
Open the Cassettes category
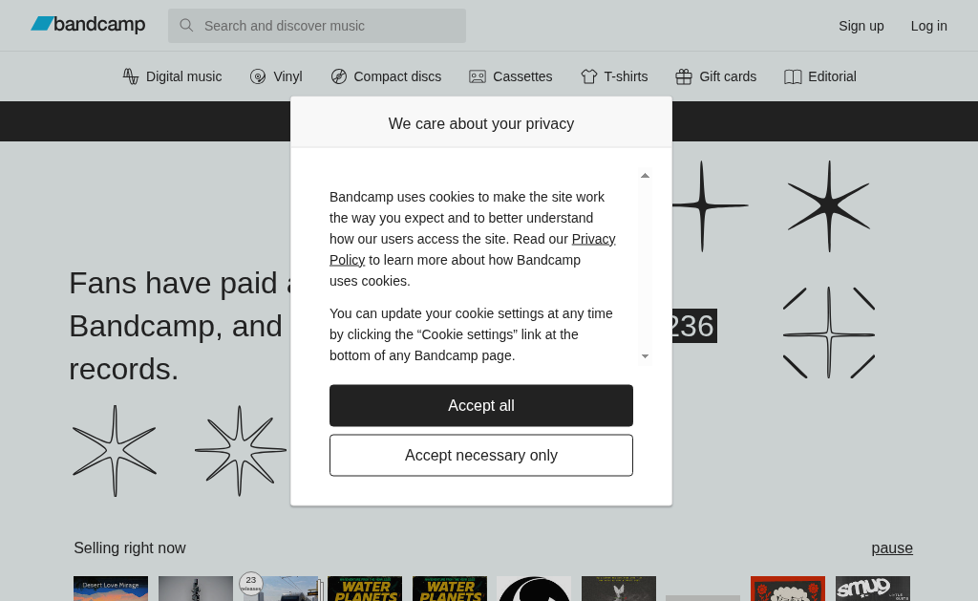pos(522,76)
